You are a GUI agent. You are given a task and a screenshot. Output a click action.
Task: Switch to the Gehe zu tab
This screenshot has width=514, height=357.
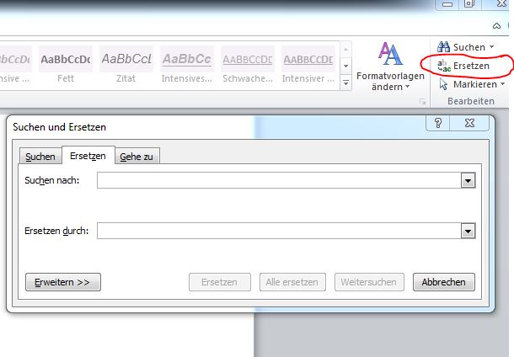point(137,157)
